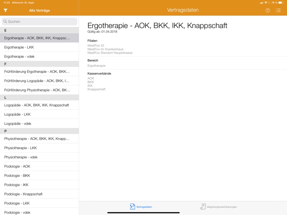Click the Gültig ab: 01.04.2018 date
Viewport: 287px width, 215px height.
click(102, 32)
